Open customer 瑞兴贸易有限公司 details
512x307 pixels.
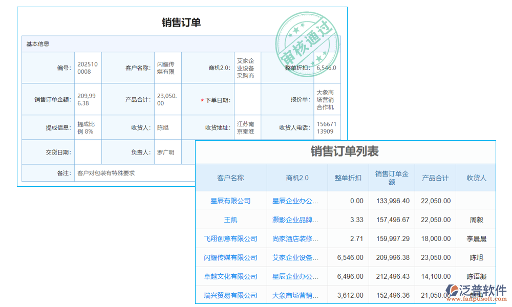[x=231, y=295]
